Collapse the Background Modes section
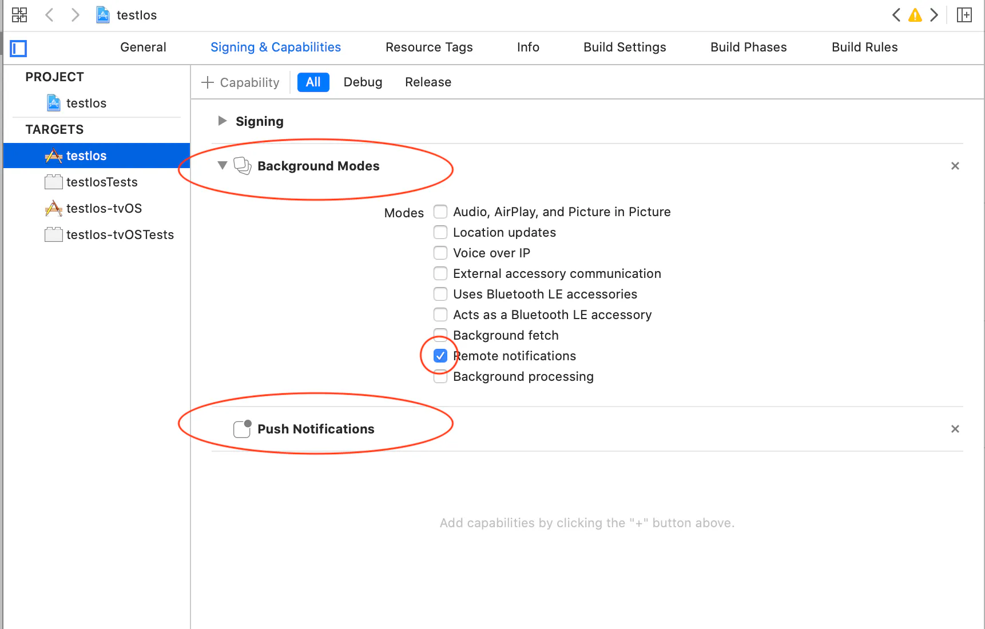This screenshot has height=629, width=985. point(223,165)
